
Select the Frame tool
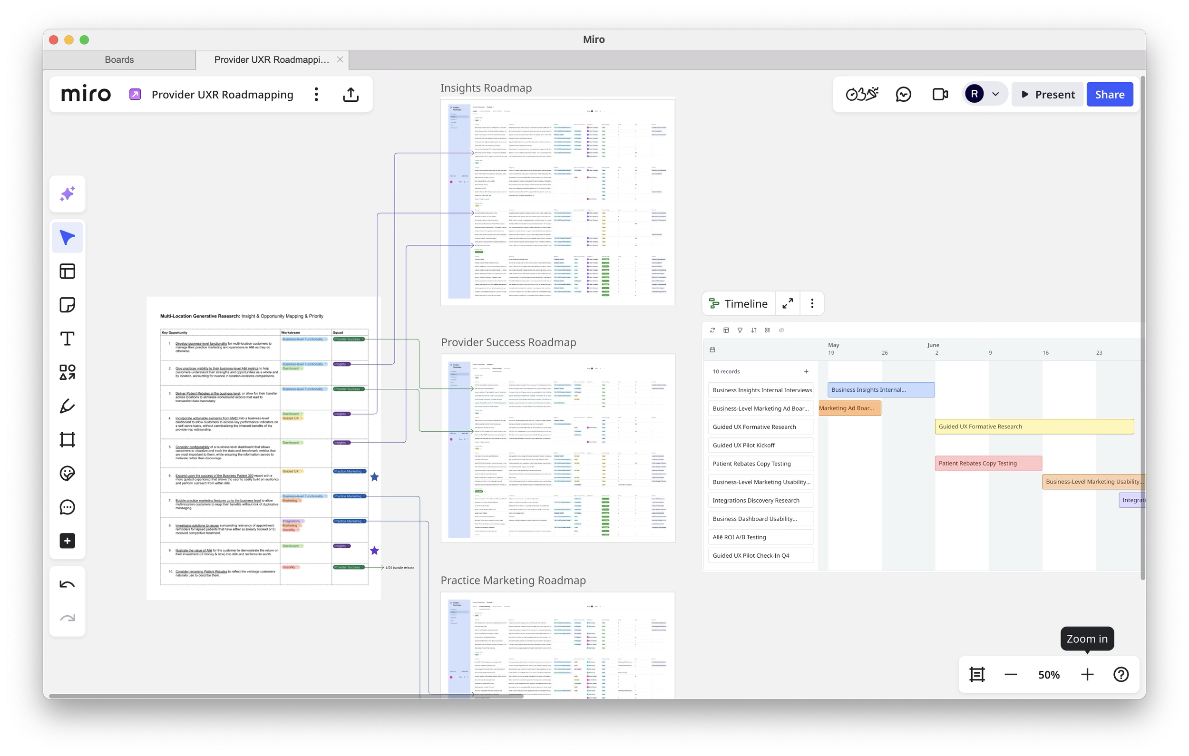(x=67, y=439)
